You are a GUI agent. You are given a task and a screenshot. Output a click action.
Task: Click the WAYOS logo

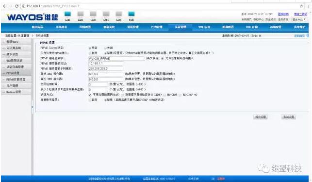click(33, 17)
